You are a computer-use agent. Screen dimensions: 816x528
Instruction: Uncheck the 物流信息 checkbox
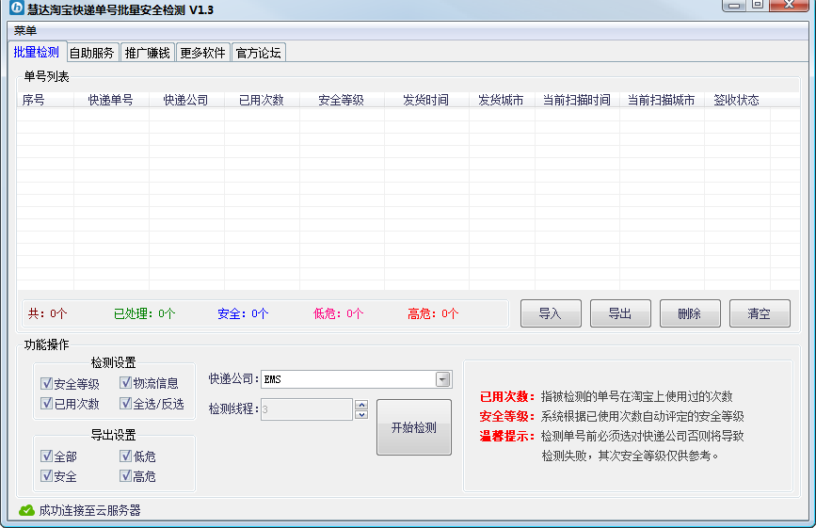point(126,383)
